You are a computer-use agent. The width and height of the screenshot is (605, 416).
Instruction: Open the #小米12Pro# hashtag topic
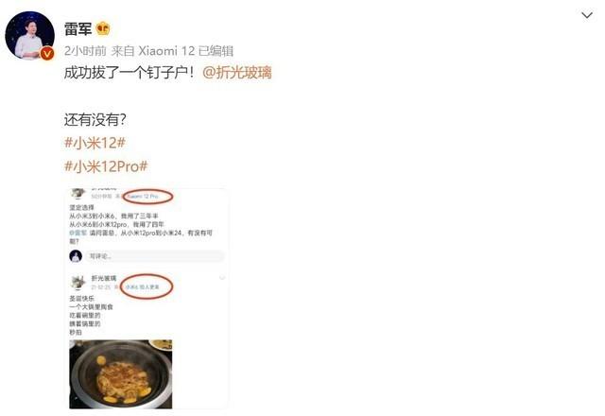(x=106, y=166)
